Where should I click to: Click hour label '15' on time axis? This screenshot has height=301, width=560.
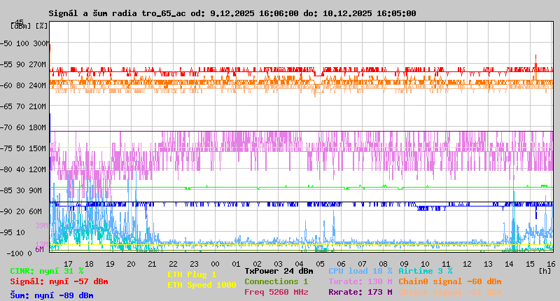tap(531, 264)
